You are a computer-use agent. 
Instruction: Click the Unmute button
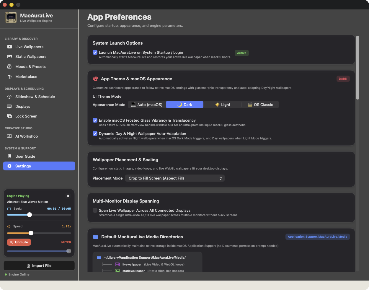coord(19,242)
